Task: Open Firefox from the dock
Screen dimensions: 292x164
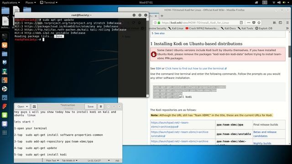Action: [x=5, y=45]
